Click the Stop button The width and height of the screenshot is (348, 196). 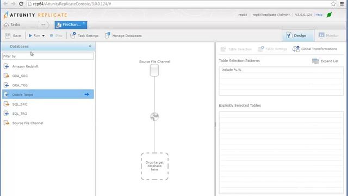[x=56, y=35]
